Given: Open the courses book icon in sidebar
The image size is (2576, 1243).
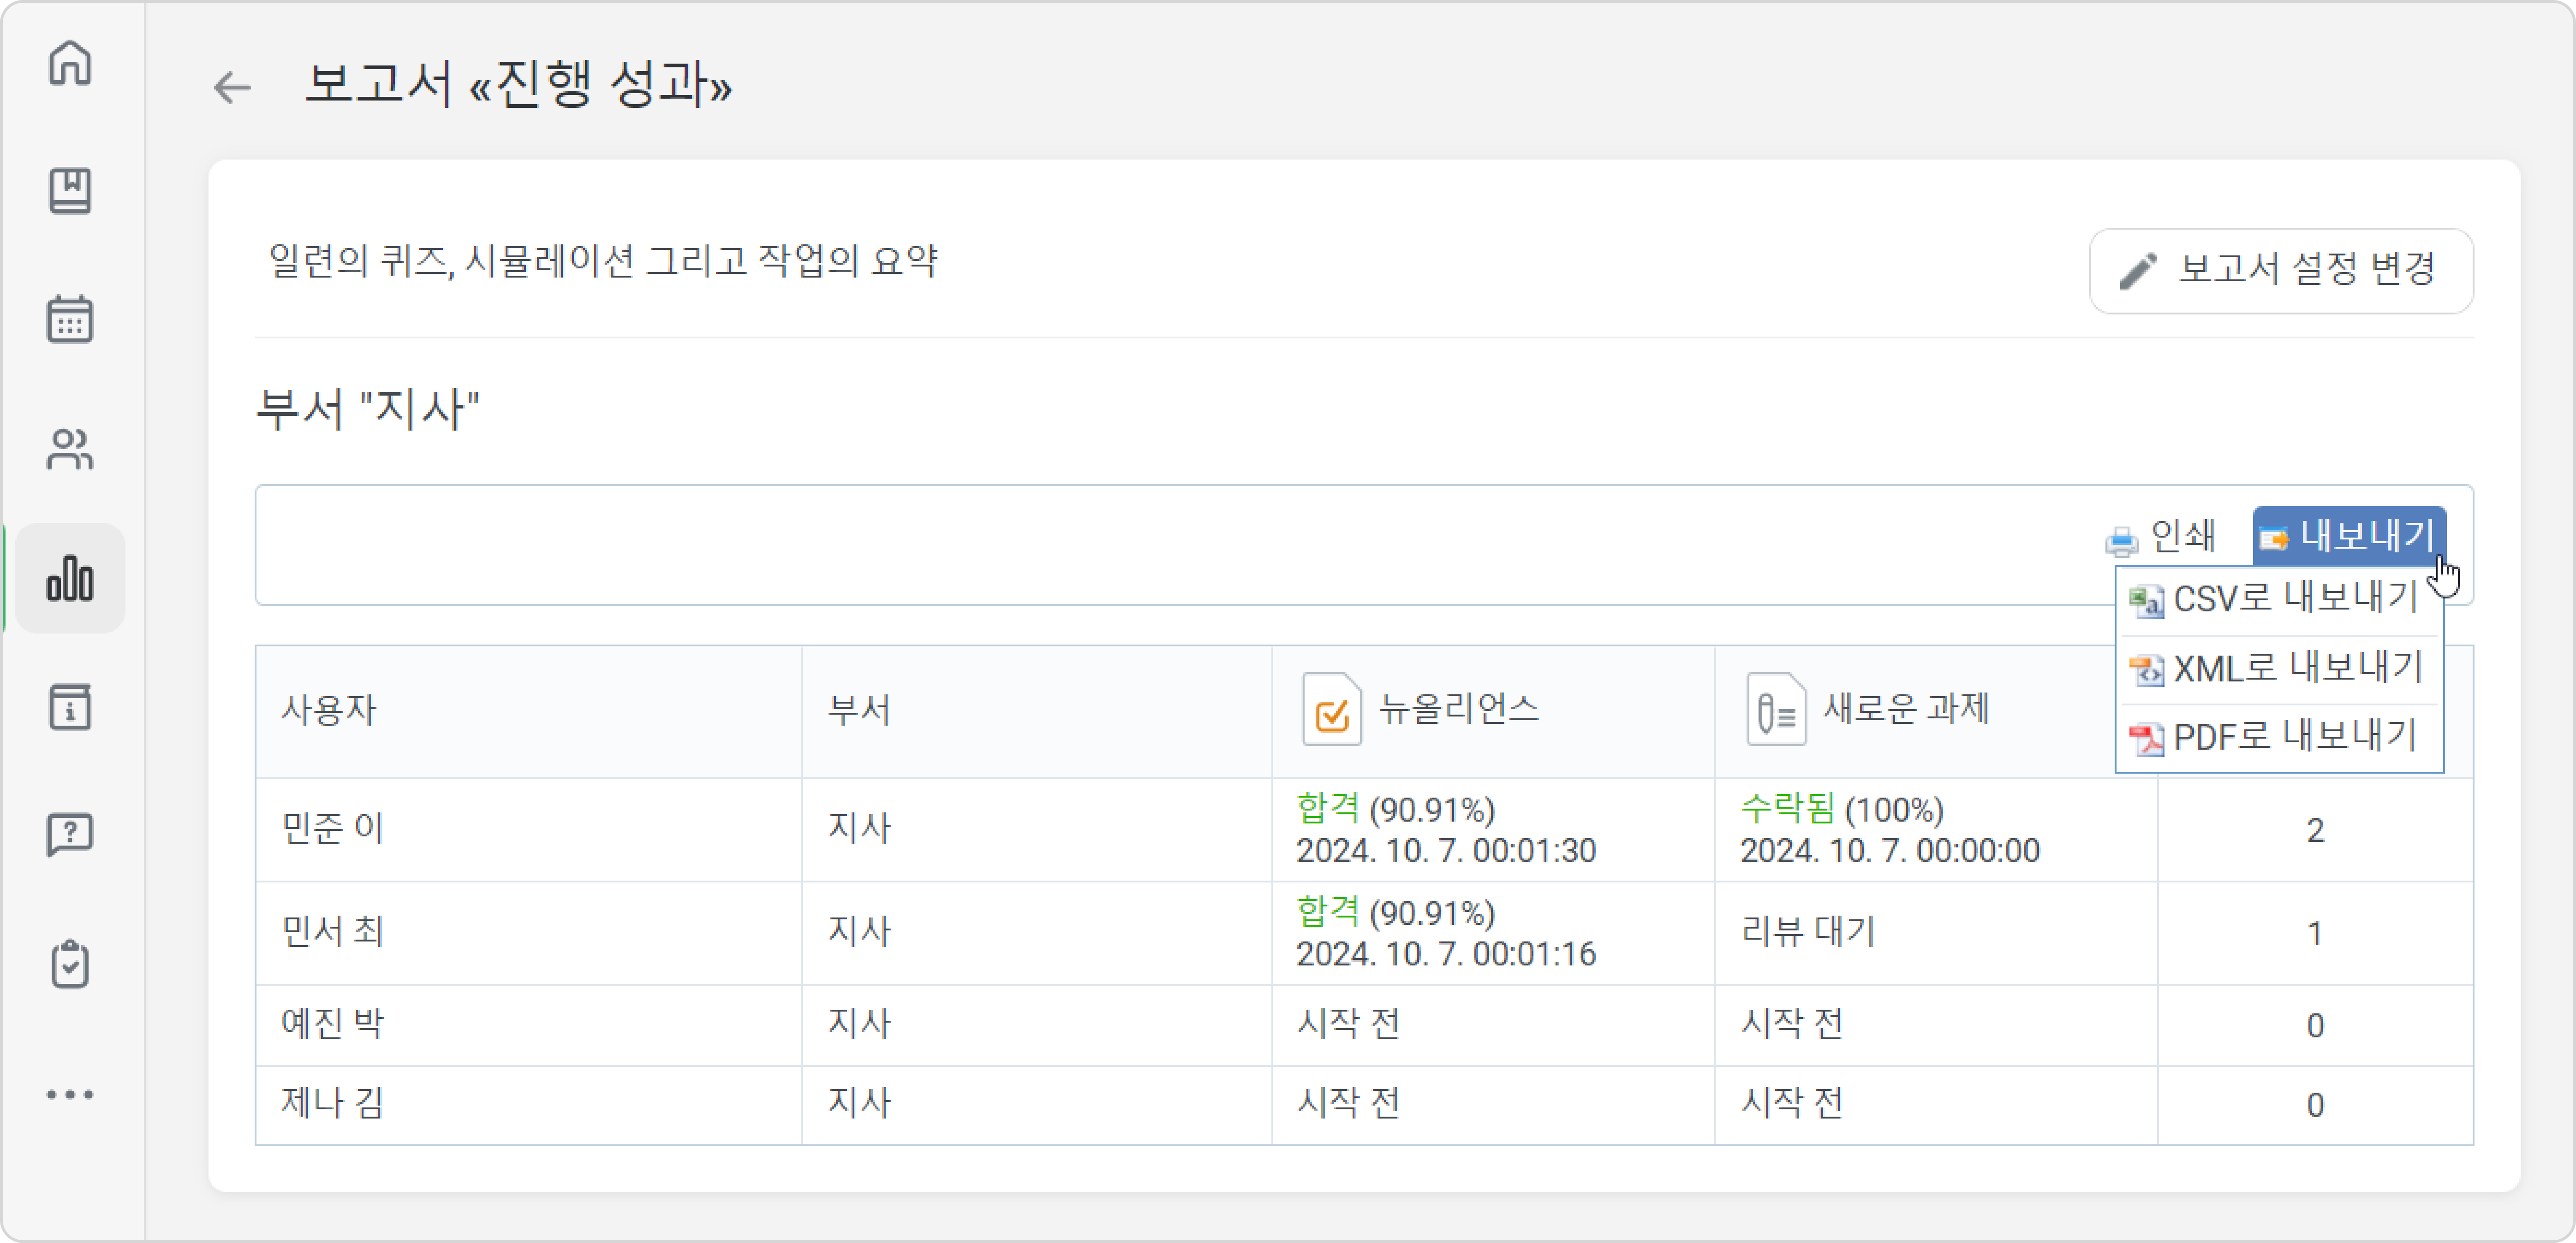Looking at the screenshot, I should (70, 191).
